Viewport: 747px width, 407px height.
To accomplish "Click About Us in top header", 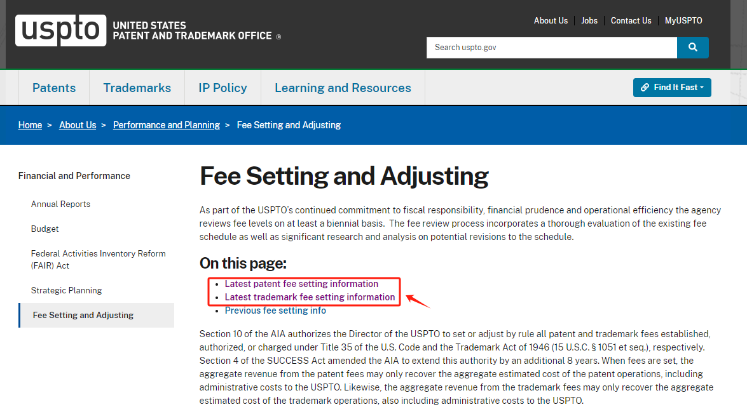I will [x=551, y=21].
